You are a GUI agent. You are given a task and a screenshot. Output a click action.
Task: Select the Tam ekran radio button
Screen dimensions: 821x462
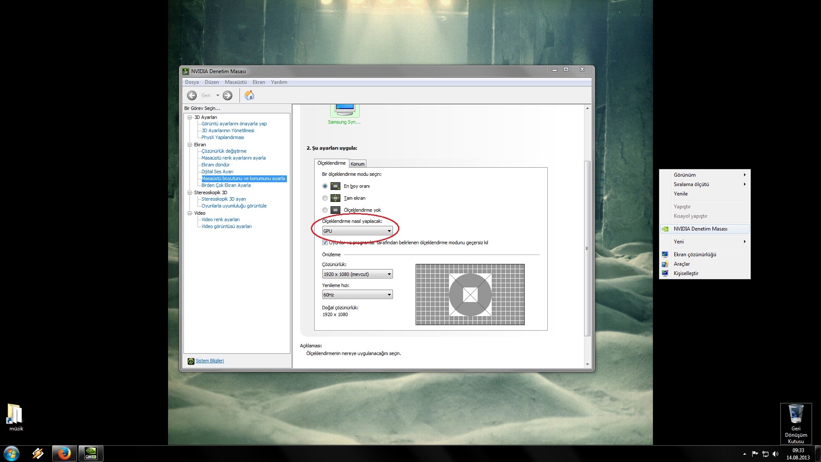(x=325, y=198)
